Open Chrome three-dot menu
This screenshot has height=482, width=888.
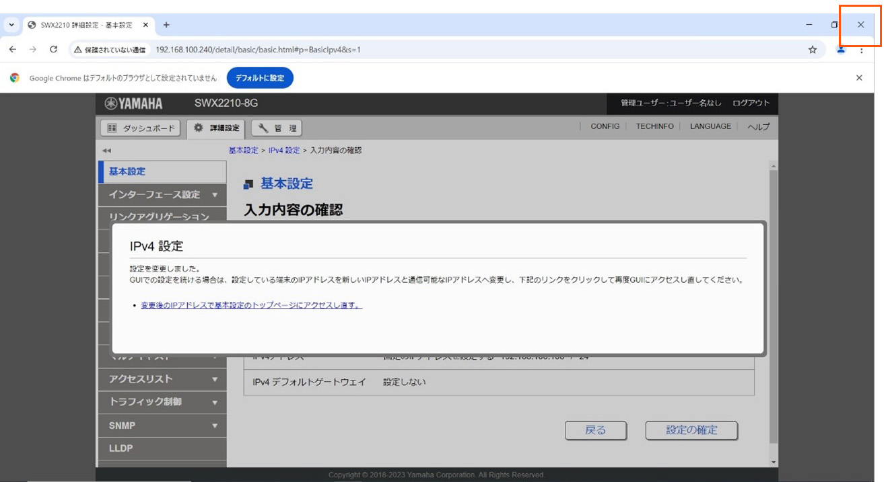[x=861, y=50]
